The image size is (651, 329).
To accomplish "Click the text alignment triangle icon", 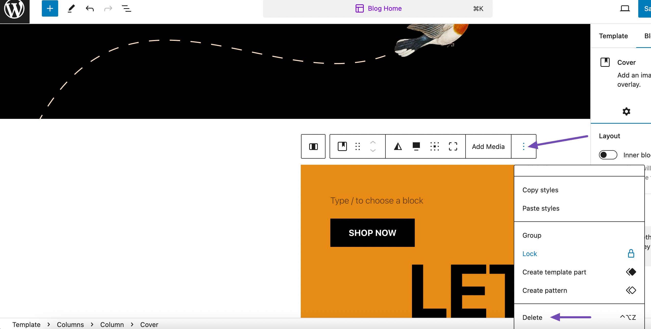I will point(397,146).
